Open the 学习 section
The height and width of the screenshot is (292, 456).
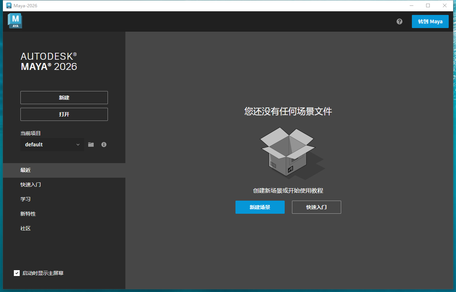coord(25,199)
